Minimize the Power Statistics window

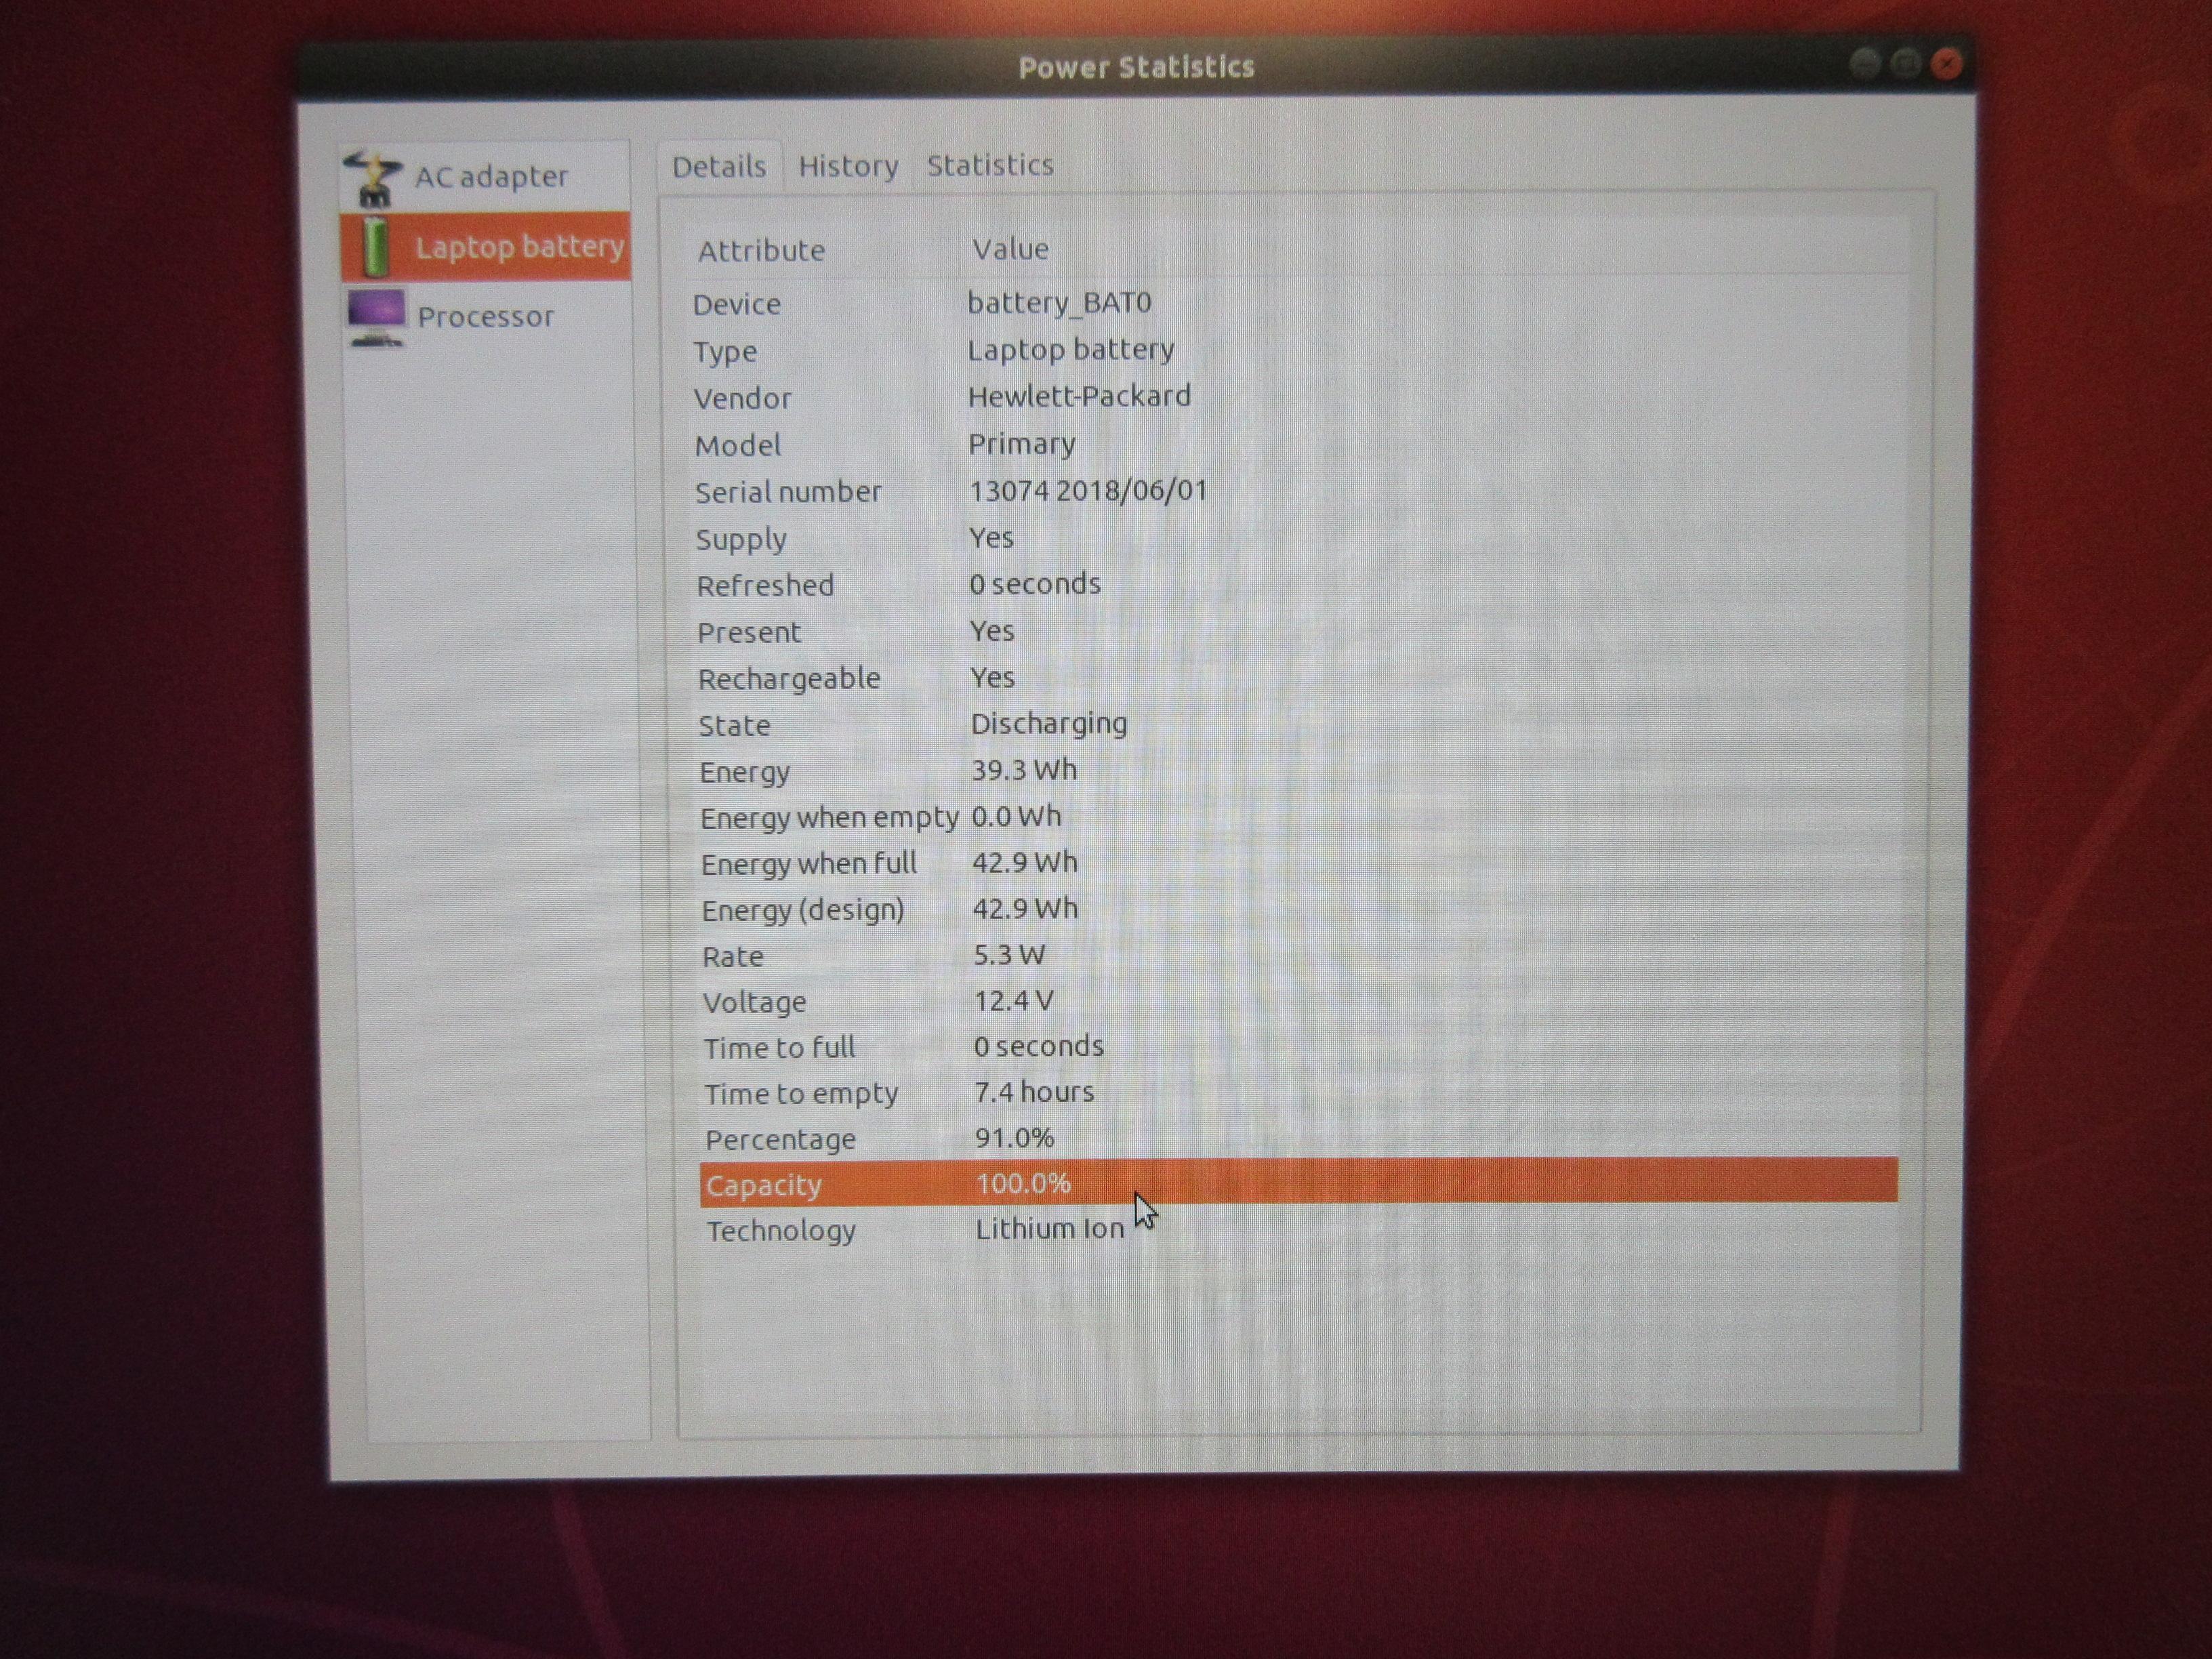(1864, 64)
